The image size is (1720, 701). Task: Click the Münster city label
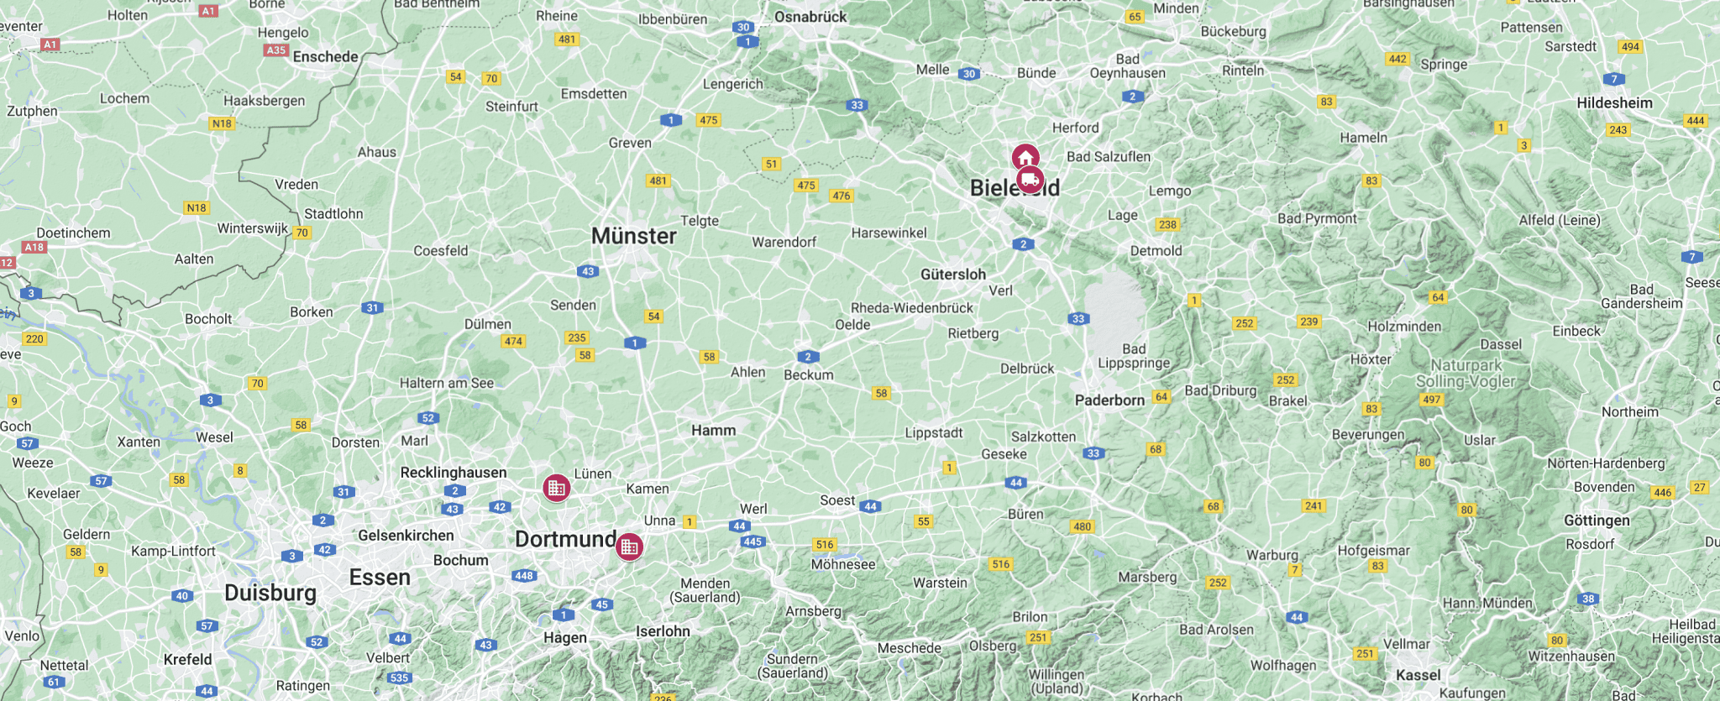(634, 236)
